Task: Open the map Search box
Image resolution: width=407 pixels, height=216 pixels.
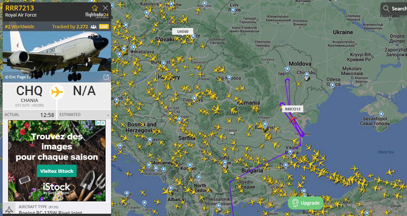Action: pyautogui.click(x=394, y=9)
